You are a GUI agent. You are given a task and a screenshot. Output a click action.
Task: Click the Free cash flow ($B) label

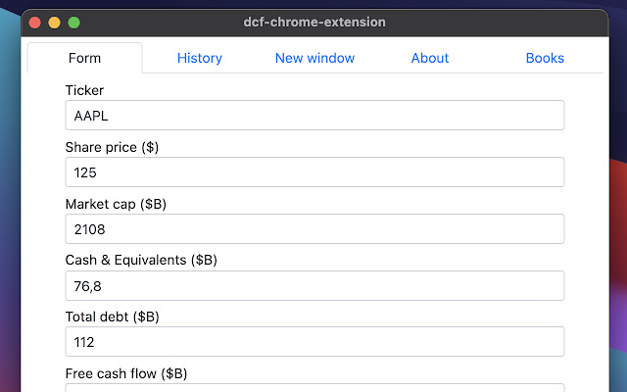pos(126,373)
